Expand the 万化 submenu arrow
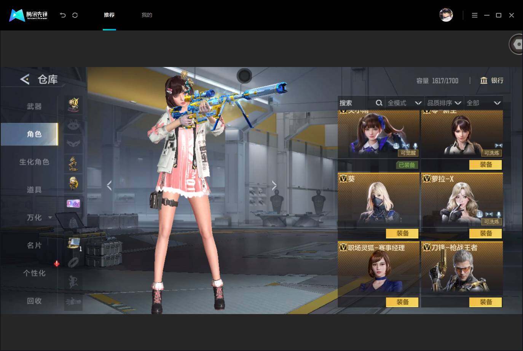Image resolution: width=523 pixels, height=351 pixels. coord(50,217)
